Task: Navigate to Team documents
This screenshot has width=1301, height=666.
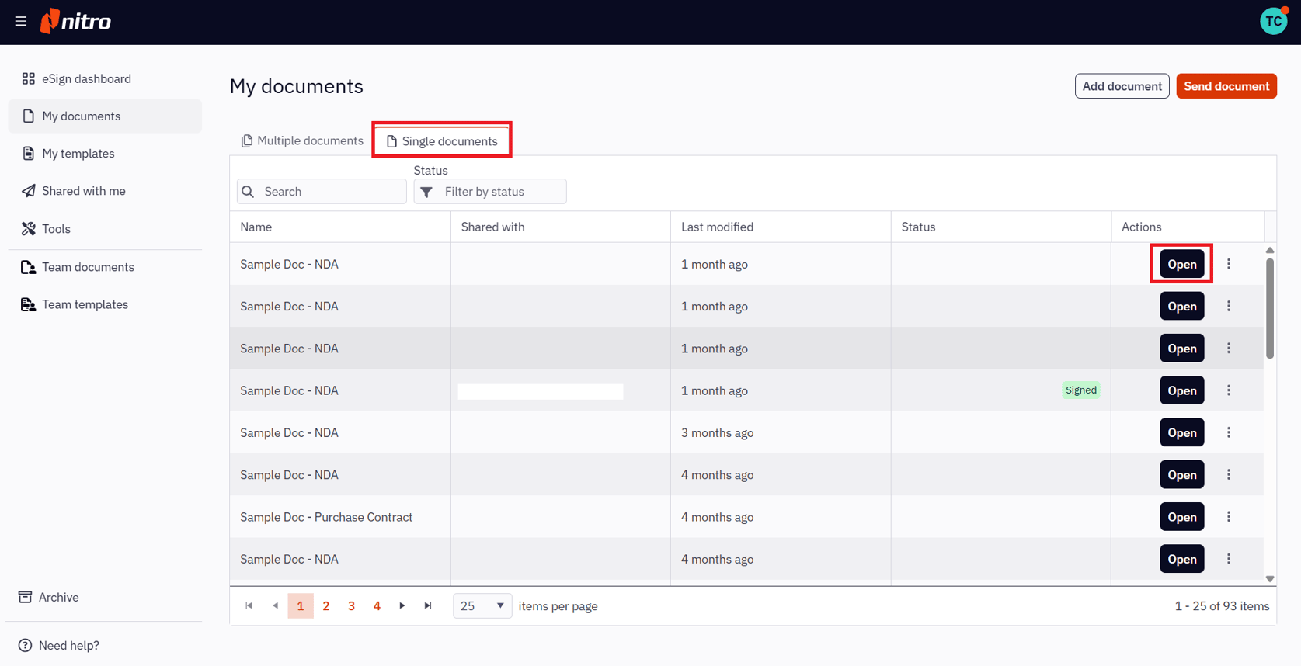Action: pos(105,267)
